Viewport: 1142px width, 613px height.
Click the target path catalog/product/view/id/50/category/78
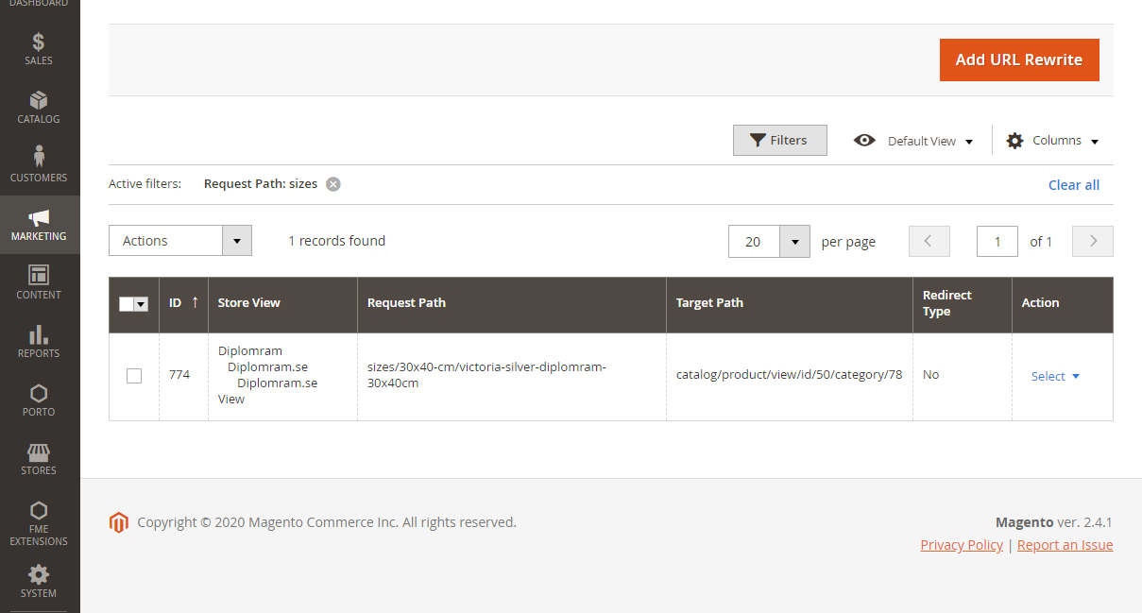click(x=789, y=375)
